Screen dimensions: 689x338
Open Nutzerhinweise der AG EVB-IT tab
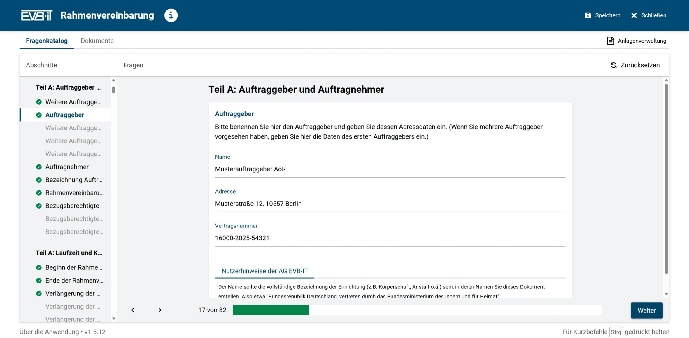pyautogui.click(x=264, y=271)
